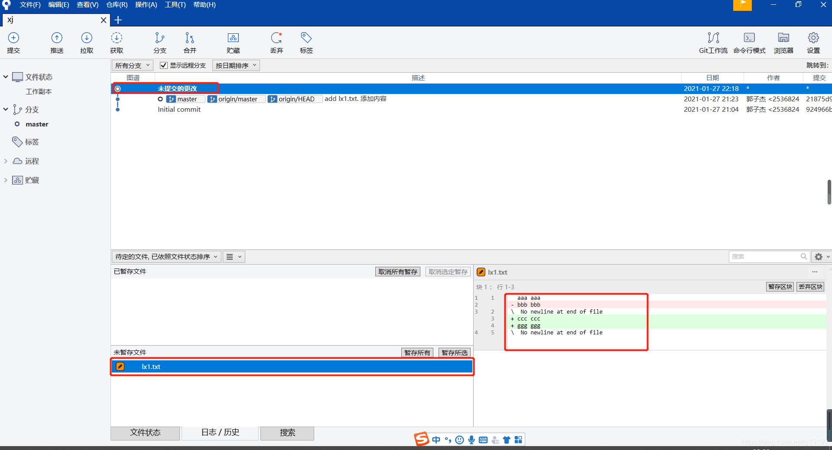Viewport: 832px width, 450px height.
Task: Select the master branch in sidebar
Action: pyautogui.click(x=37, y=124)
